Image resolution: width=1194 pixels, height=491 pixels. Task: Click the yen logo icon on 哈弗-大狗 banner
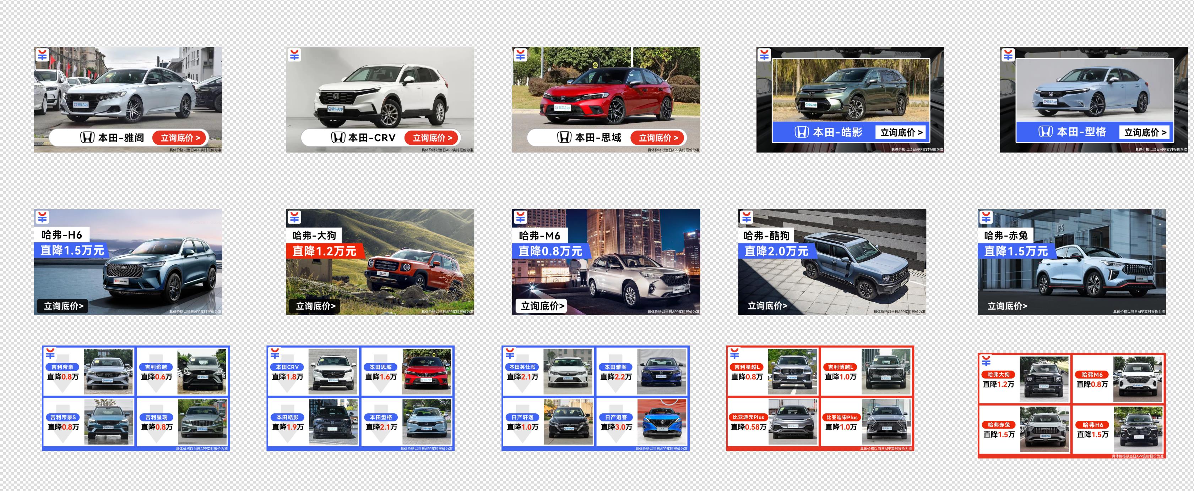pyautogui.click(x=295, y=217)
